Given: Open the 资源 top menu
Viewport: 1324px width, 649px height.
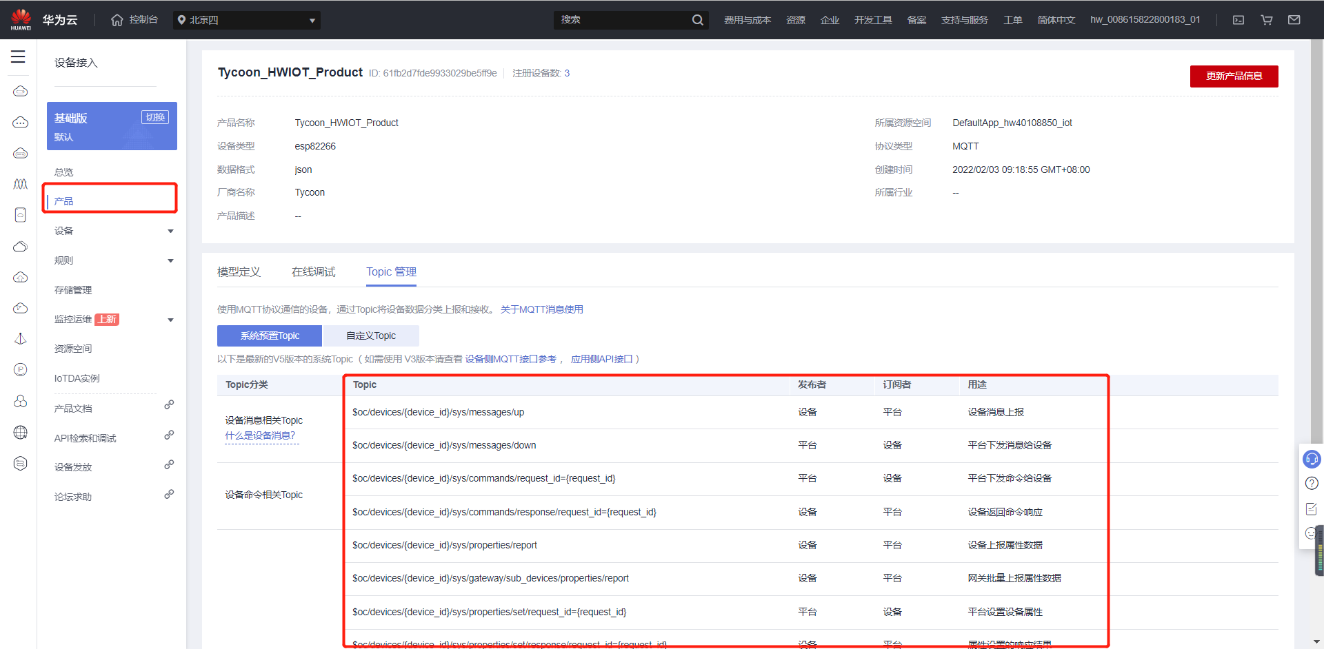Looking at the screenshot, I should pyautogui.click(x=795, y=20).
